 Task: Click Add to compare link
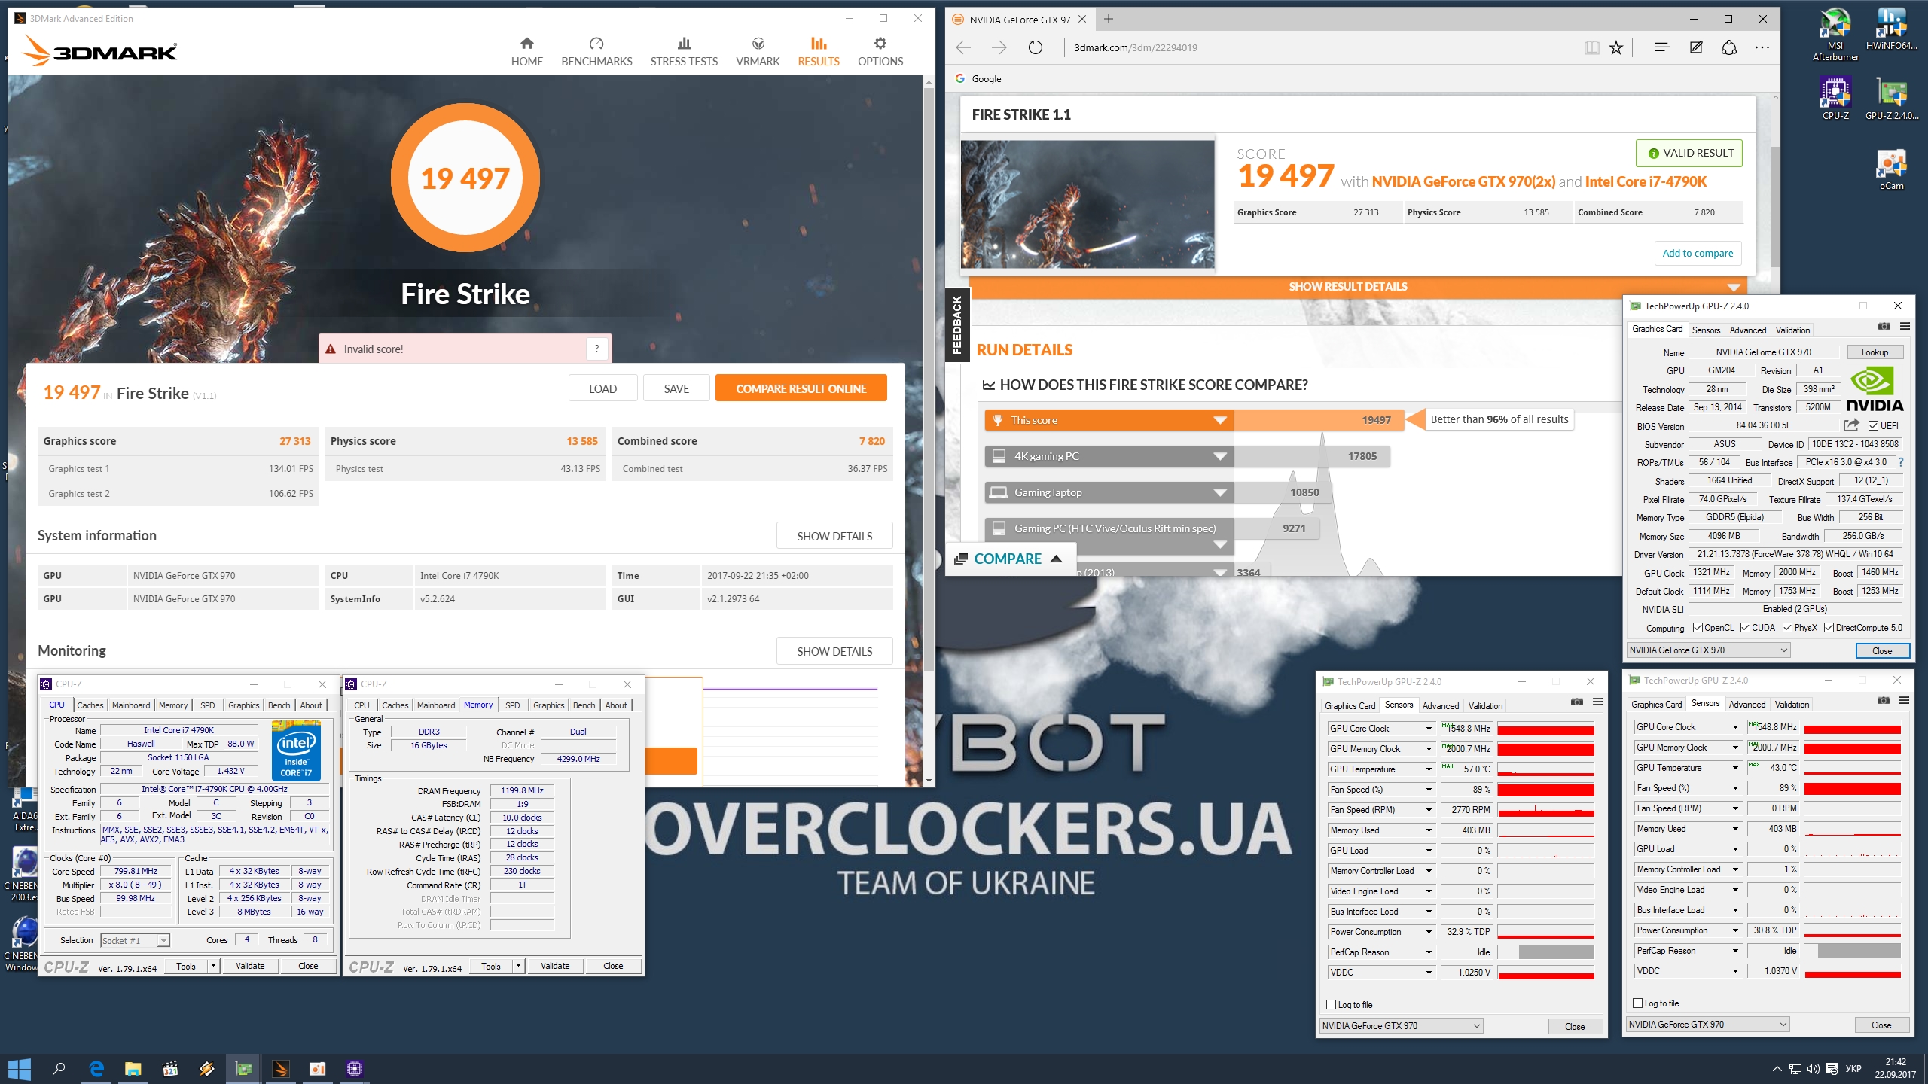point(1698,253)
